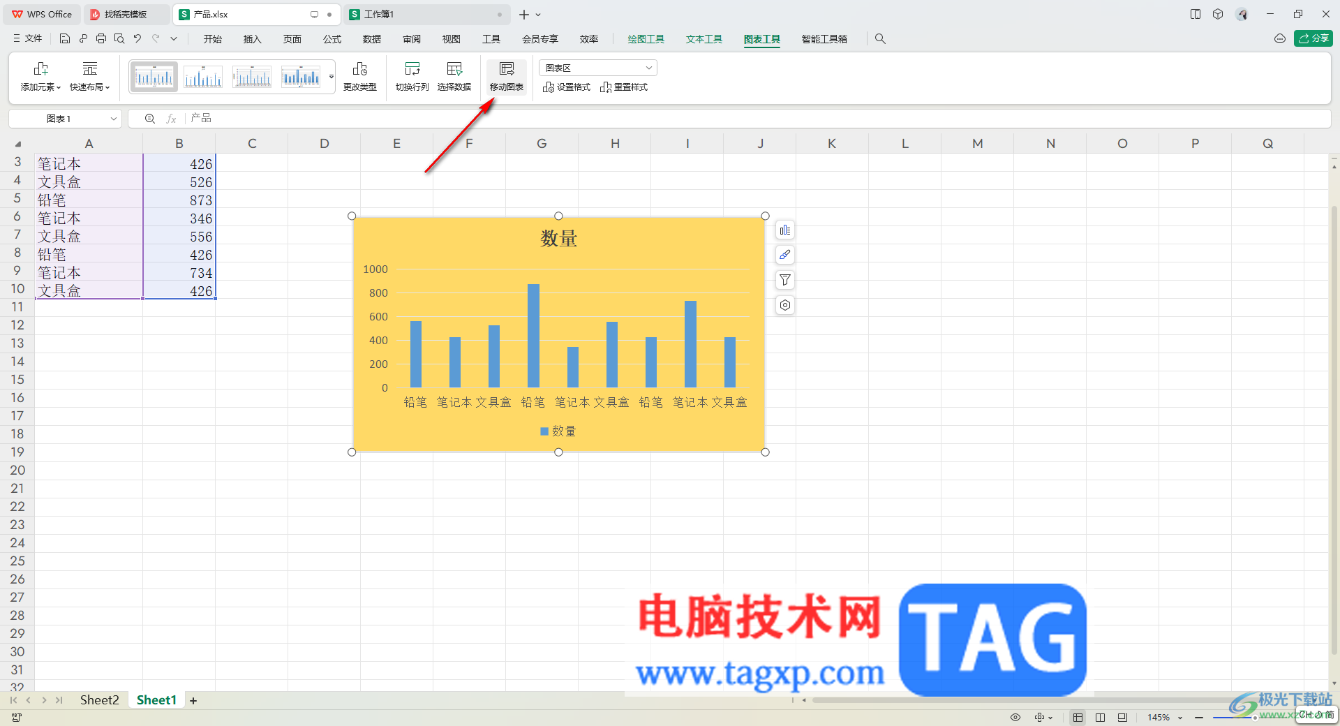Image resolution: width=1340 pixels, height=726 pixels.
Task: Click the chart title 数量
Action: click(x=558, y=239)
